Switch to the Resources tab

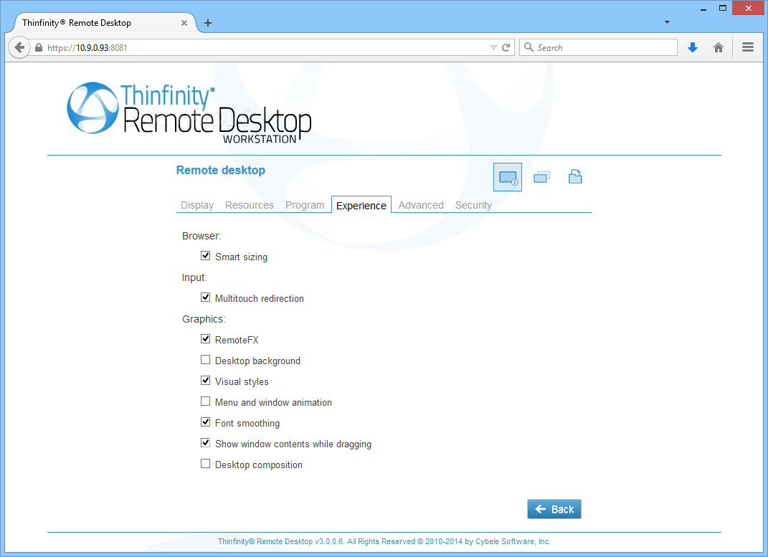250,205
